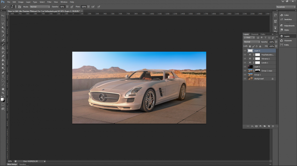This screenshot has height=166, width=297.
Task: Select the Move tool
Action: point(3,16)
